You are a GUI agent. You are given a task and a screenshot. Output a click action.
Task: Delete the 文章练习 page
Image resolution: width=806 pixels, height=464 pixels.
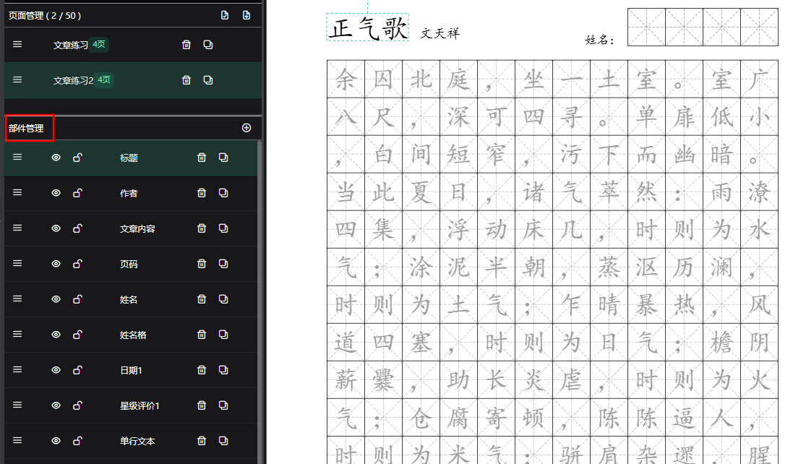186,44
